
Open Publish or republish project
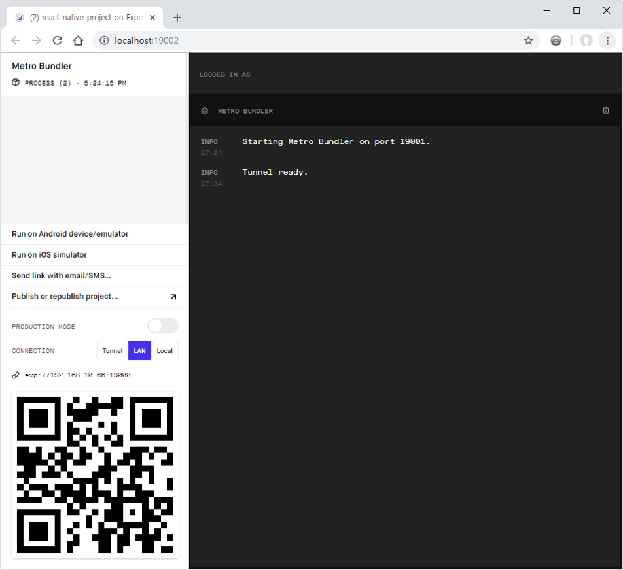[x=95, y=297]
